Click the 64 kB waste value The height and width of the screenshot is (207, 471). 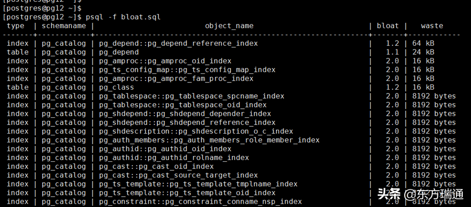(x=423, y=43)
